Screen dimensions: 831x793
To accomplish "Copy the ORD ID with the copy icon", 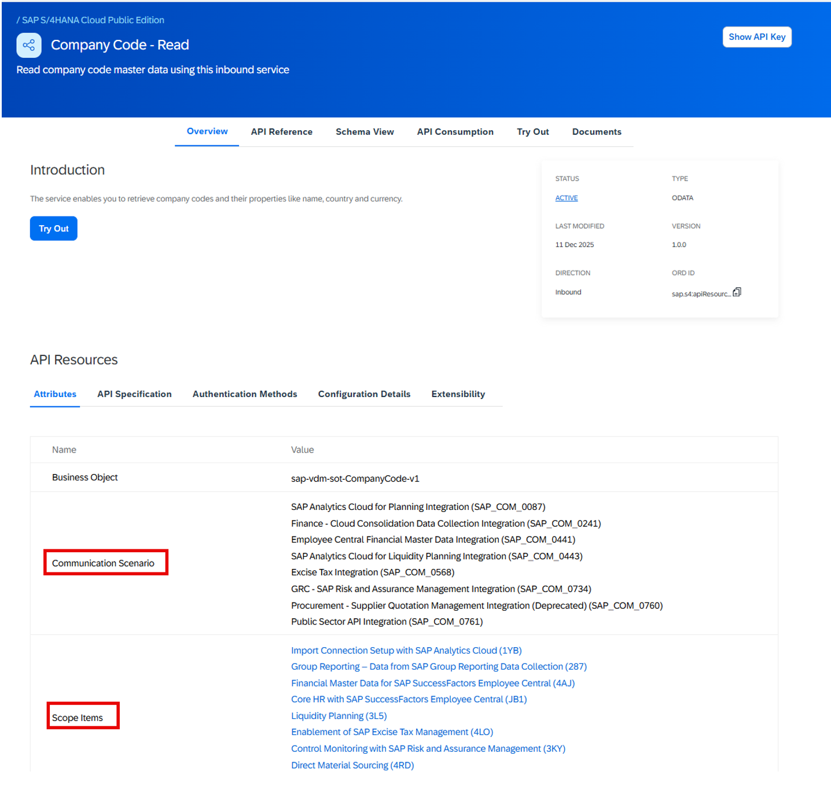I will coord(737,292).
